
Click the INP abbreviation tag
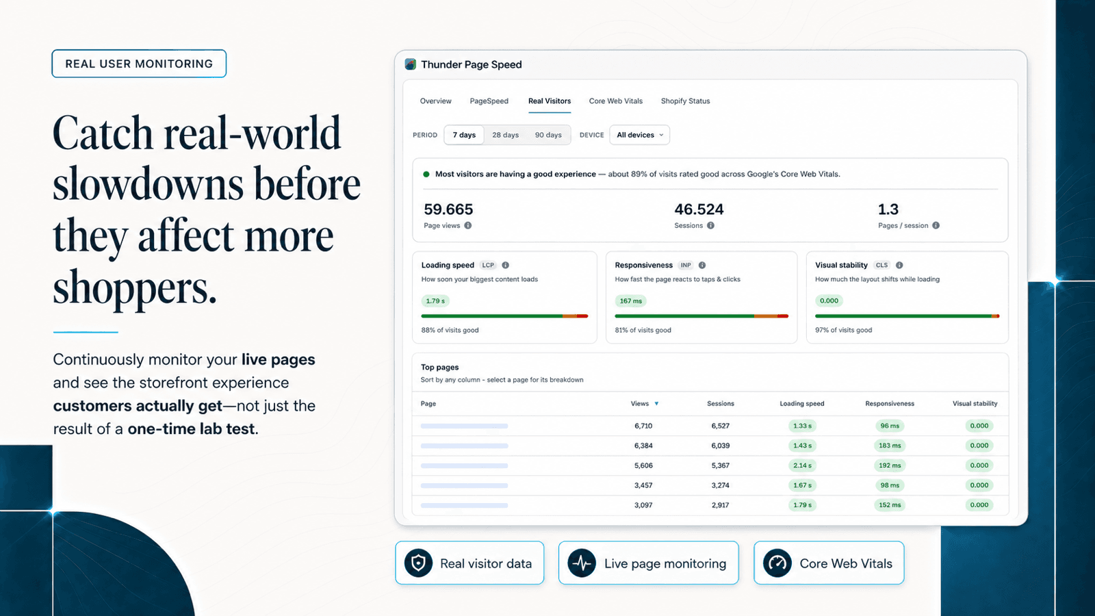pos(686,265)
